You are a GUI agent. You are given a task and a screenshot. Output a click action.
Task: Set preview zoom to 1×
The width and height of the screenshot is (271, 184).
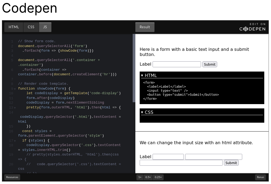[x=140, y=177]
